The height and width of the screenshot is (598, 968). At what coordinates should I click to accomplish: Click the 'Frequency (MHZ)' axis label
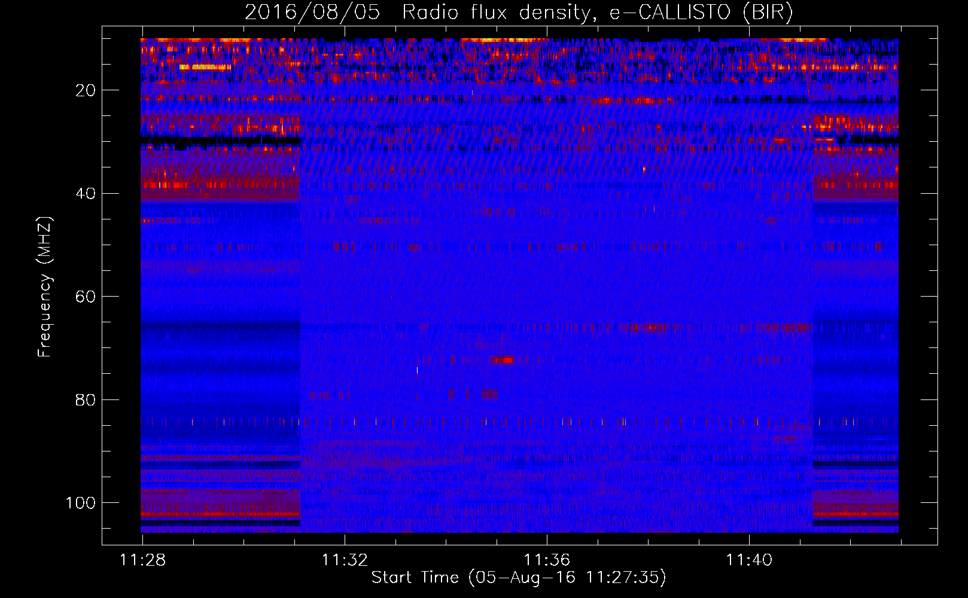coord(45,286)
